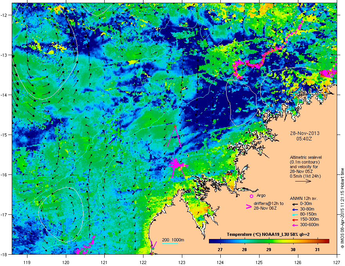The height and width of the screenshot is (266, 345).
Task: Click the latitude axis label -13
Action: (4, 55)
